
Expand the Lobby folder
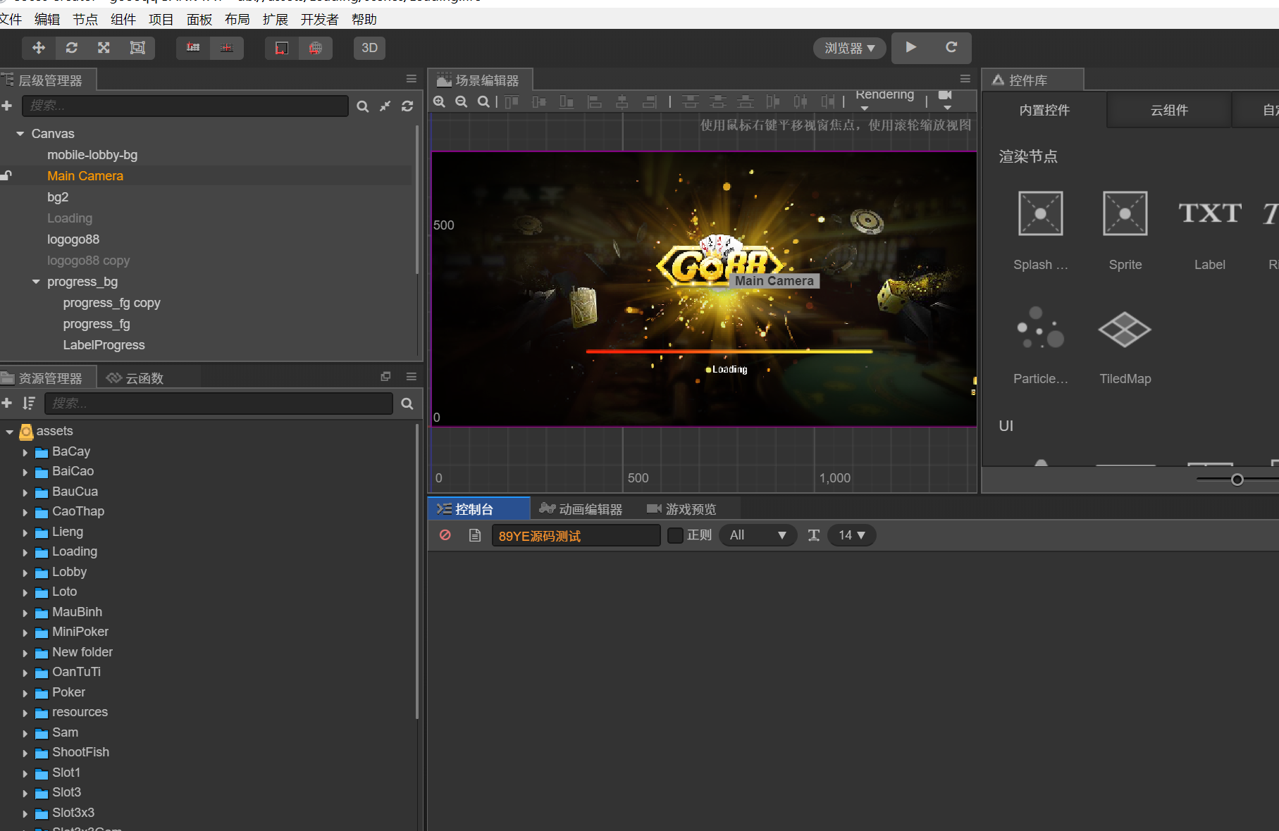pyautogui.click(x=25, y=573)
